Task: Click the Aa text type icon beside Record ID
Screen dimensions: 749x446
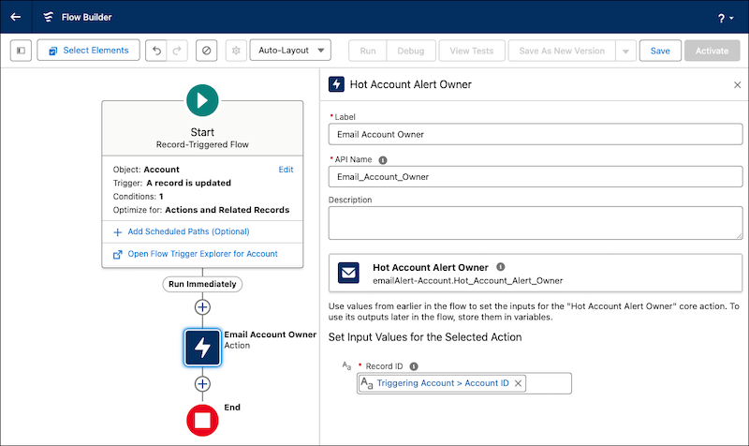Action: [x=346, y=365]
